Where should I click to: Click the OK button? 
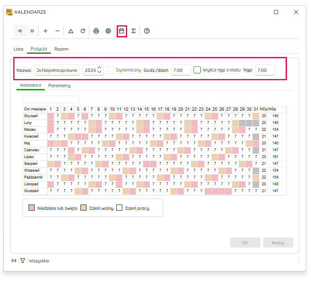245,243
